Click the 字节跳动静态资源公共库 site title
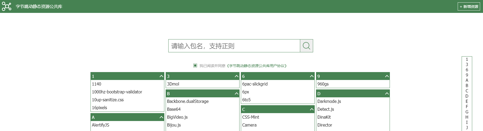The height and width of the screenshot is (131, 483). tap(39, 7)
